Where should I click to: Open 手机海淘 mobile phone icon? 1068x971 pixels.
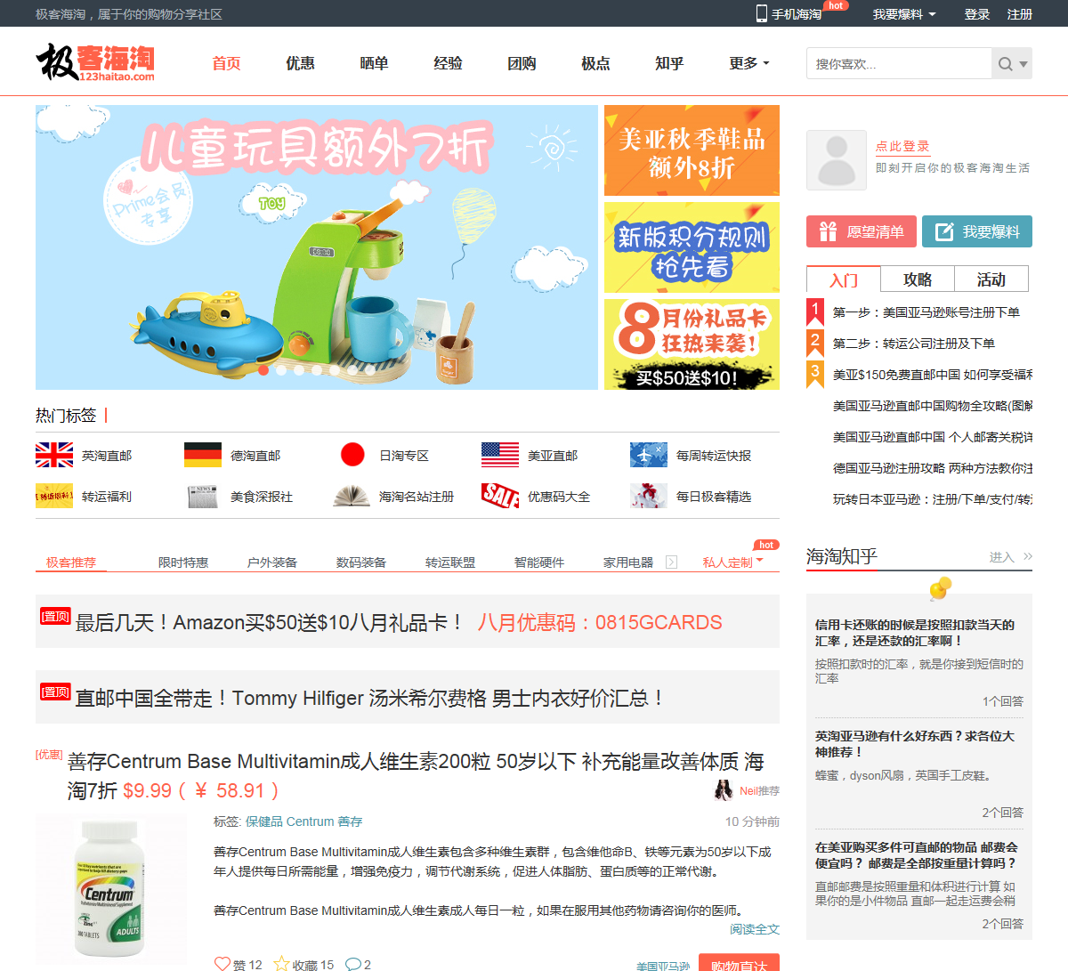point(762,13)
